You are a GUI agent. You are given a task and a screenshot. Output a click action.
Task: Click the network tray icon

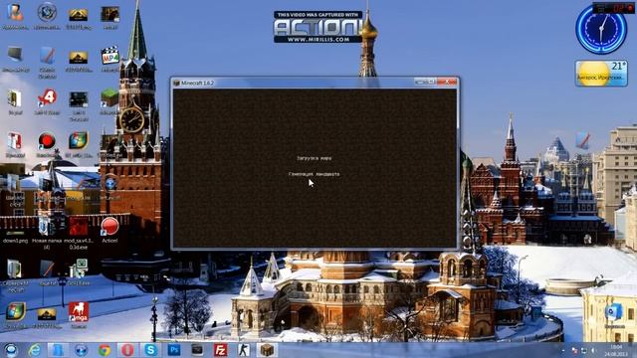tap(584, 350)
